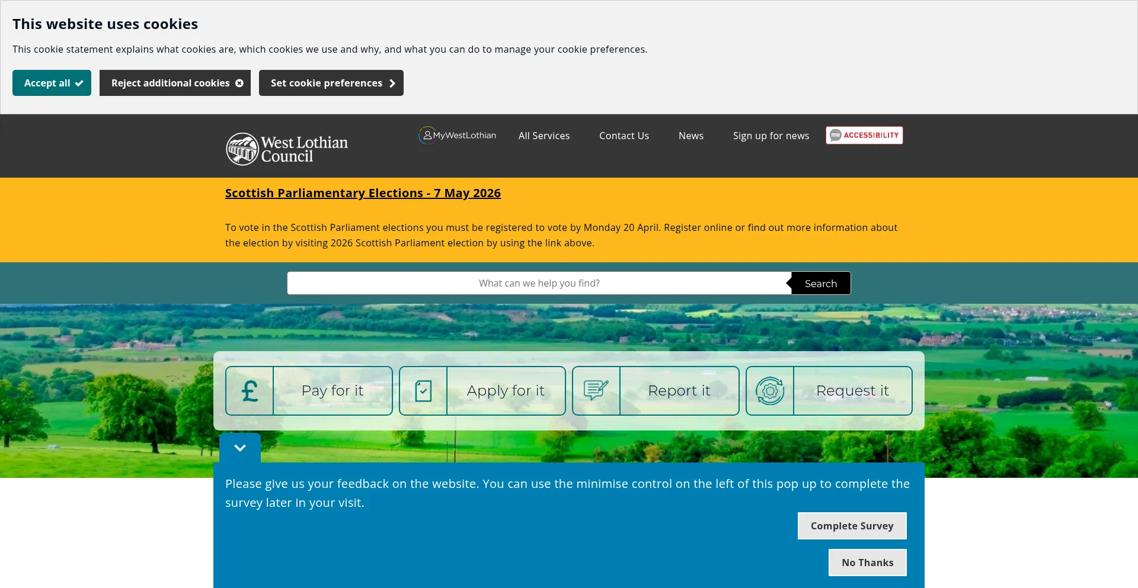Focus the 'What can we help you find?' field

coord(539,283)
